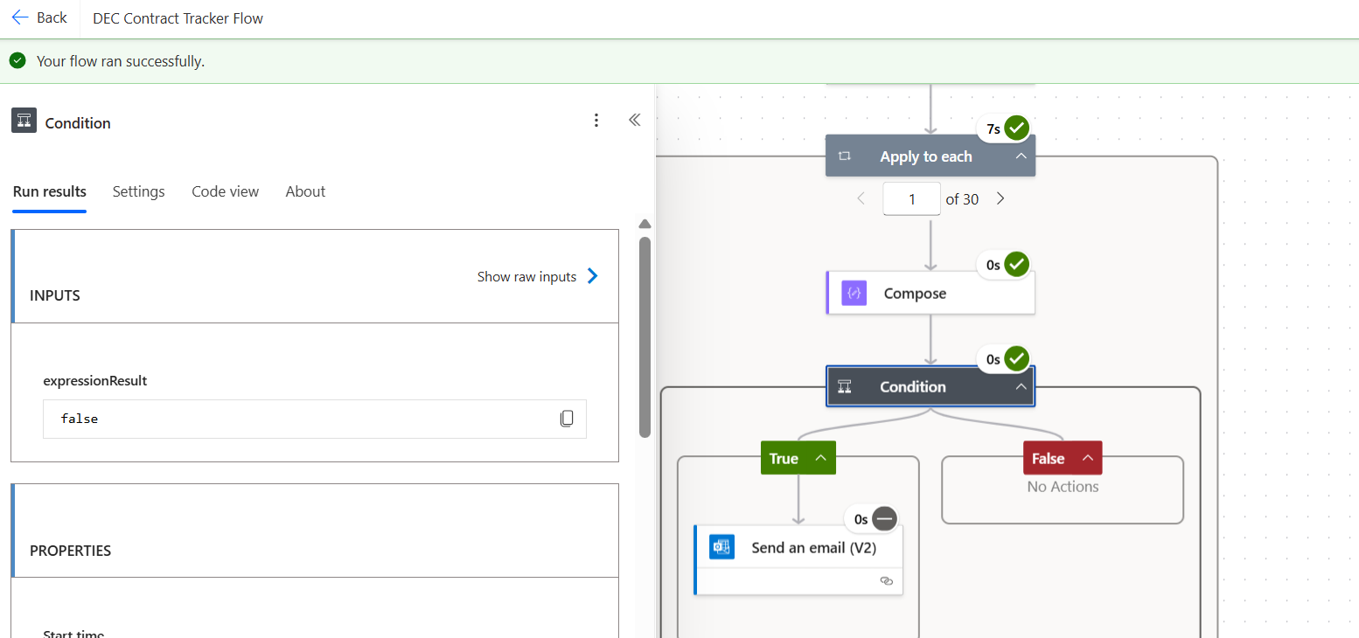The image size is (1359, 638).
Task: Collapse the Condition card chevron
Action: (x=1021, y=386)
